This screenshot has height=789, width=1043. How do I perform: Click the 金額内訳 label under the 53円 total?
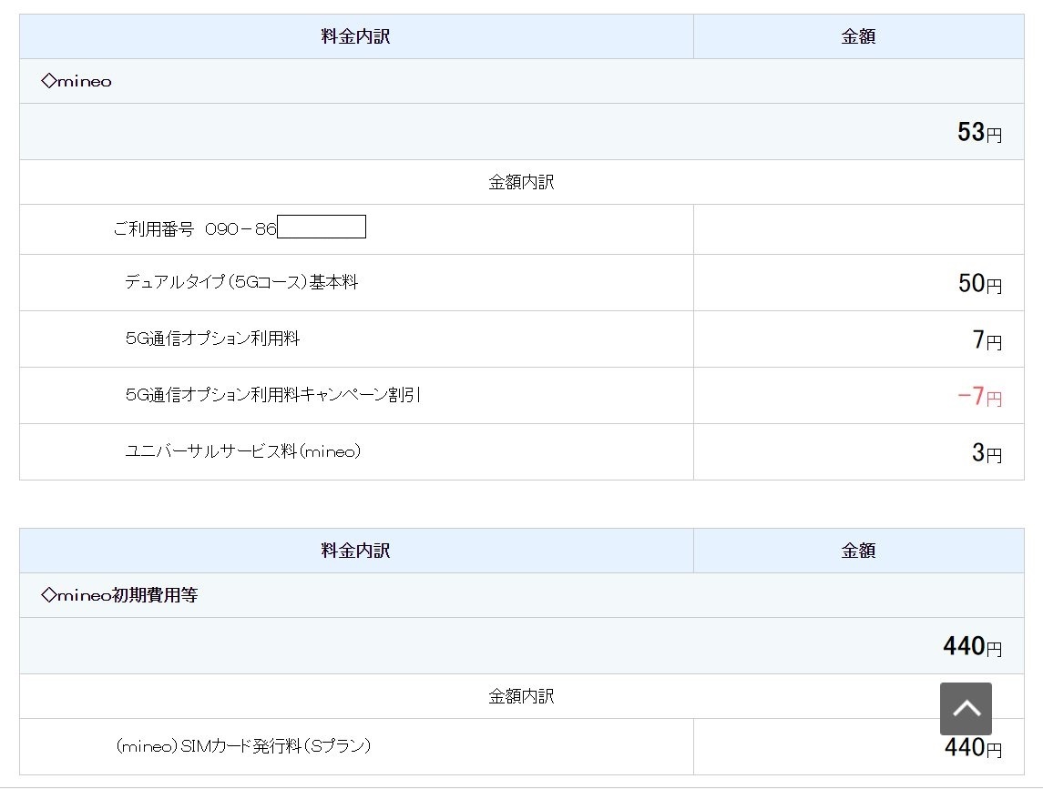click(521, 182)
